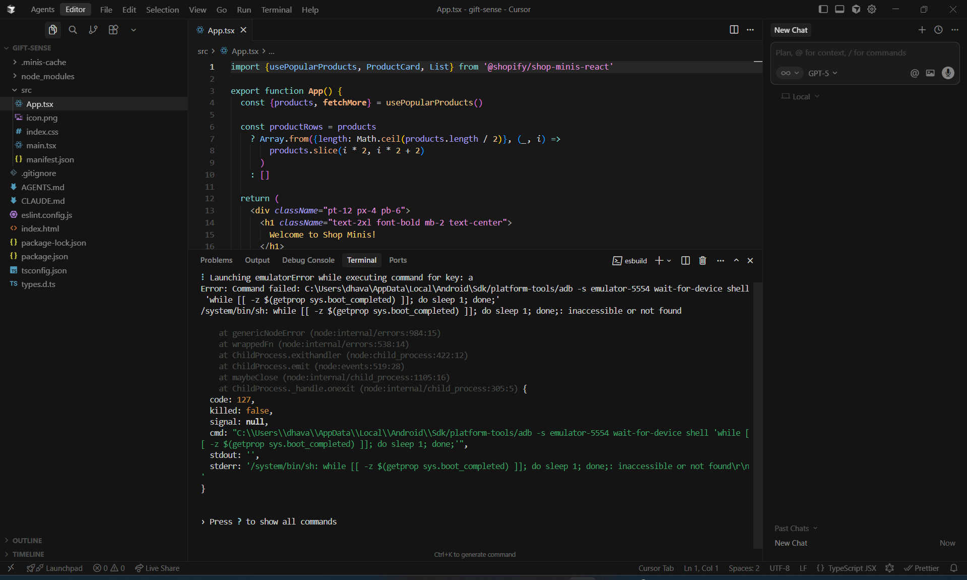This screenshot has width=967, height=580.
Task: Open new terminal profile dropdown arrow
Action: (x=669, y=260)
